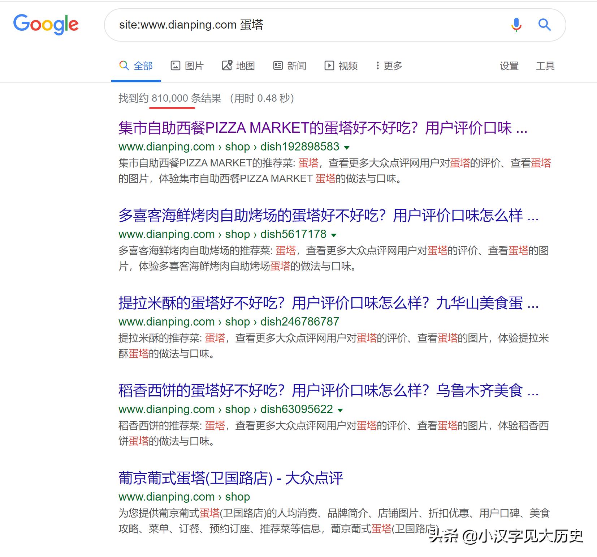Open the dropdown arrow after dish5617178
This screenshot has height=557, width=597.
334,235
